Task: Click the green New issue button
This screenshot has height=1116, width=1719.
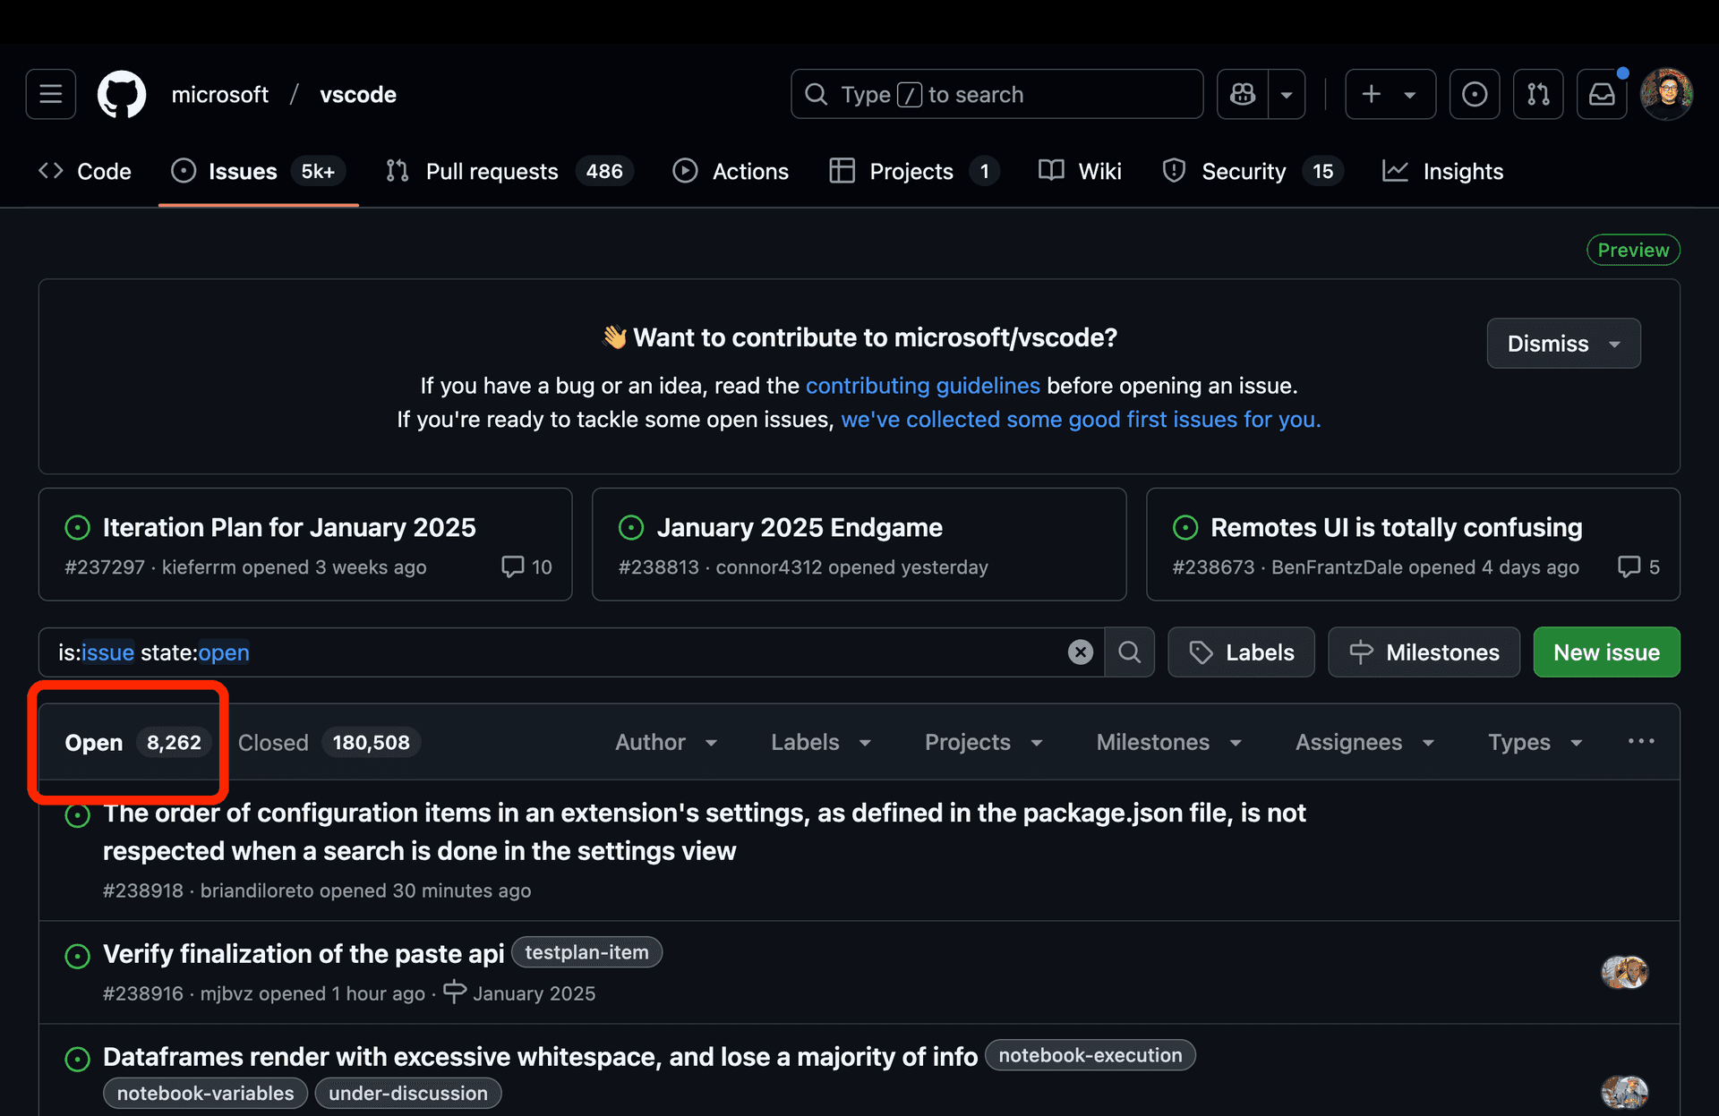Action: (x=1606, y=652)
